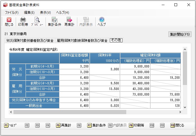Open the 編集(E) menu
This screenshot has height=136, width=196.
[x=29, y=13]
